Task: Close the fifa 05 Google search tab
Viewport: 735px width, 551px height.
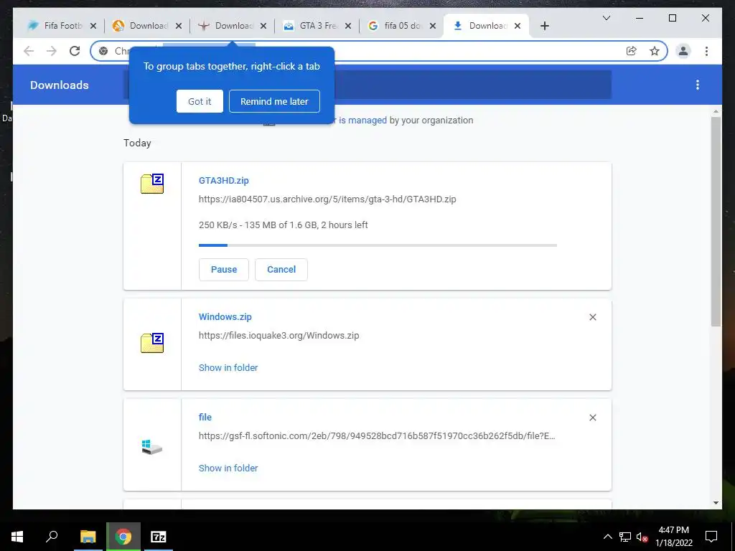Action: 433,26
